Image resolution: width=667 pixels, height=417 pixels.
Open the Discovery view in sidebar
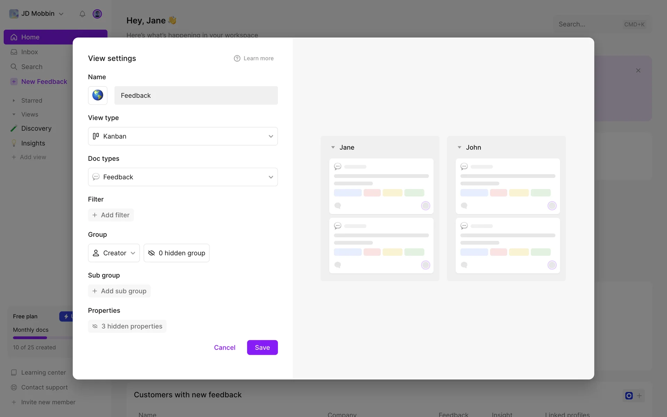click(x=36, y=128)
